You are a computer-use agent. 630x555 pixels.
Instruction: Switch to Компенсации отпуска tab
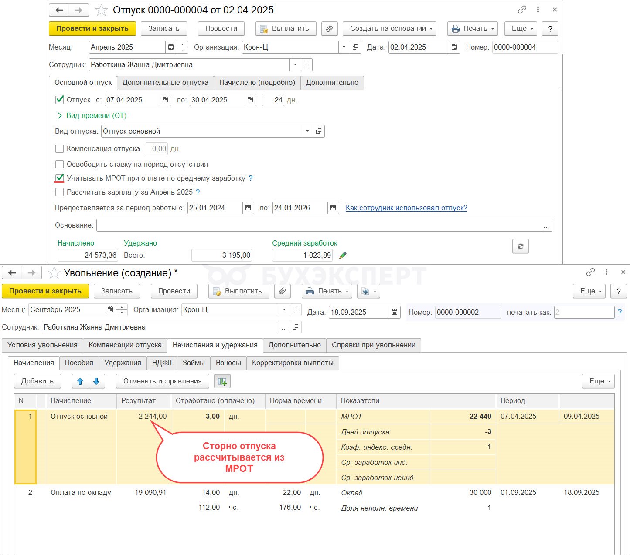125,345
